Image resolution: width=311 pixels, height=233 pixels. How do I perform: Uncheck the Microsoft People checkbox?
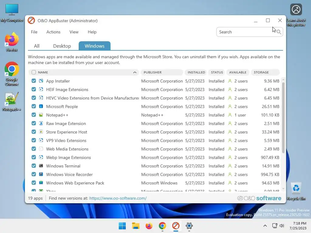(x=34, y=106)
